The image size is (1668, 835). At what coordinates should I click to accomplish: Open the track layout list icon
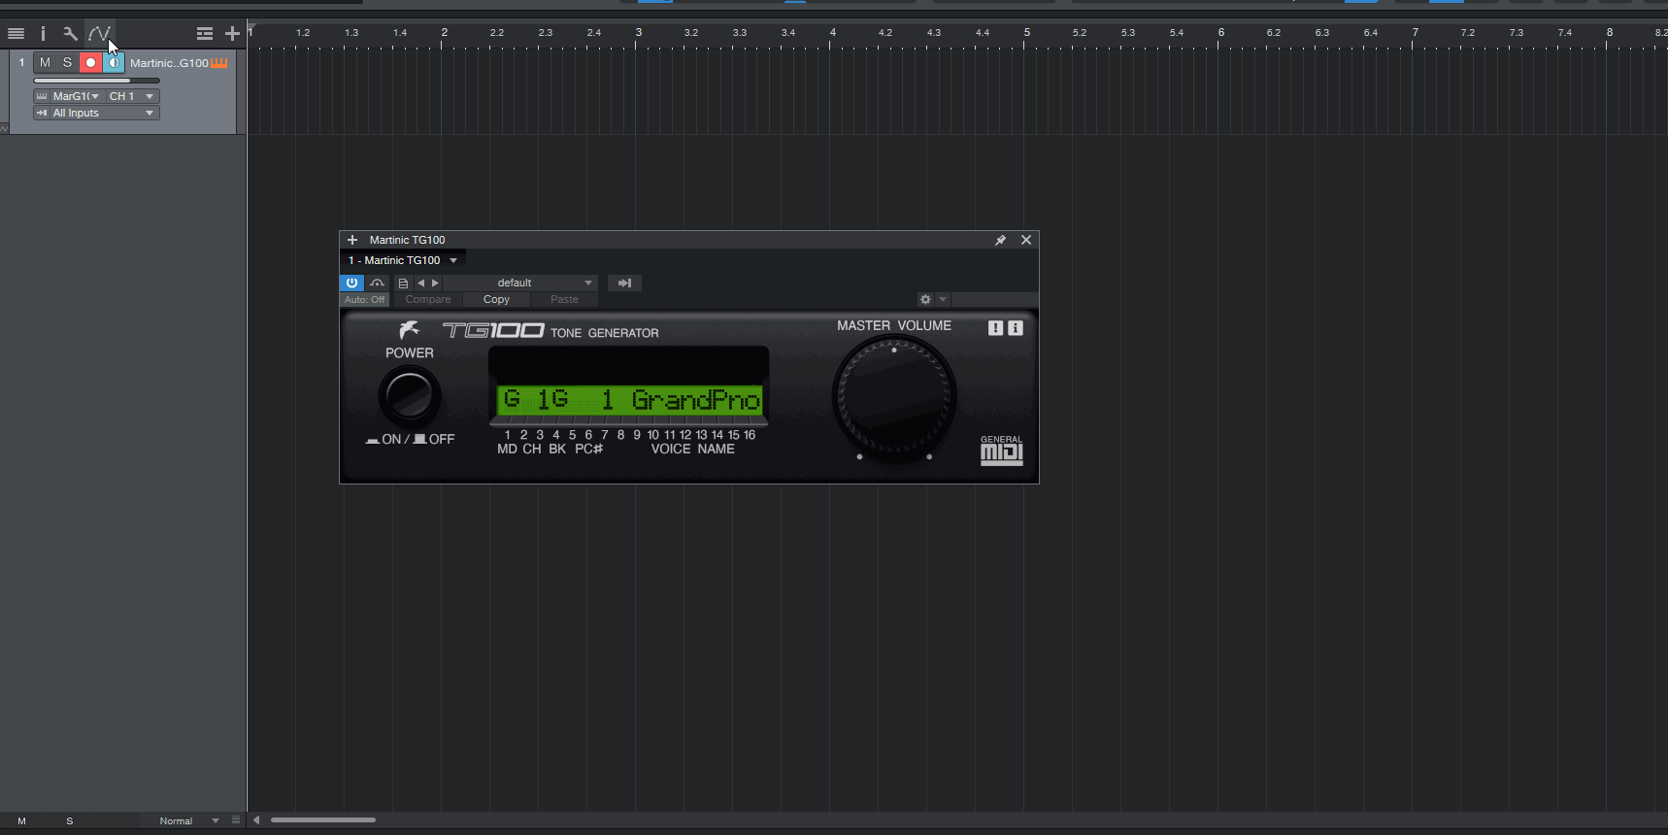tap(204, 33)
